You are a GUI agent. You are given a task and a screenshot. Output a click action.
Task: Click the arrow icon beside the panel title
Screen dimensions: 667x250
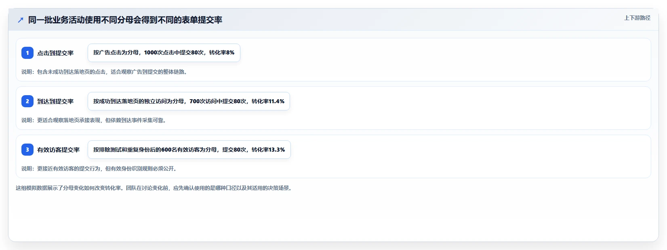click(x=21, y=20)
